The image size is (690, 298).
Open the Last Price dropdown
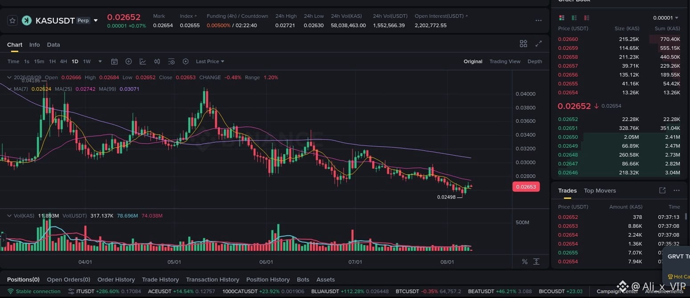click(x=210, y=61)
